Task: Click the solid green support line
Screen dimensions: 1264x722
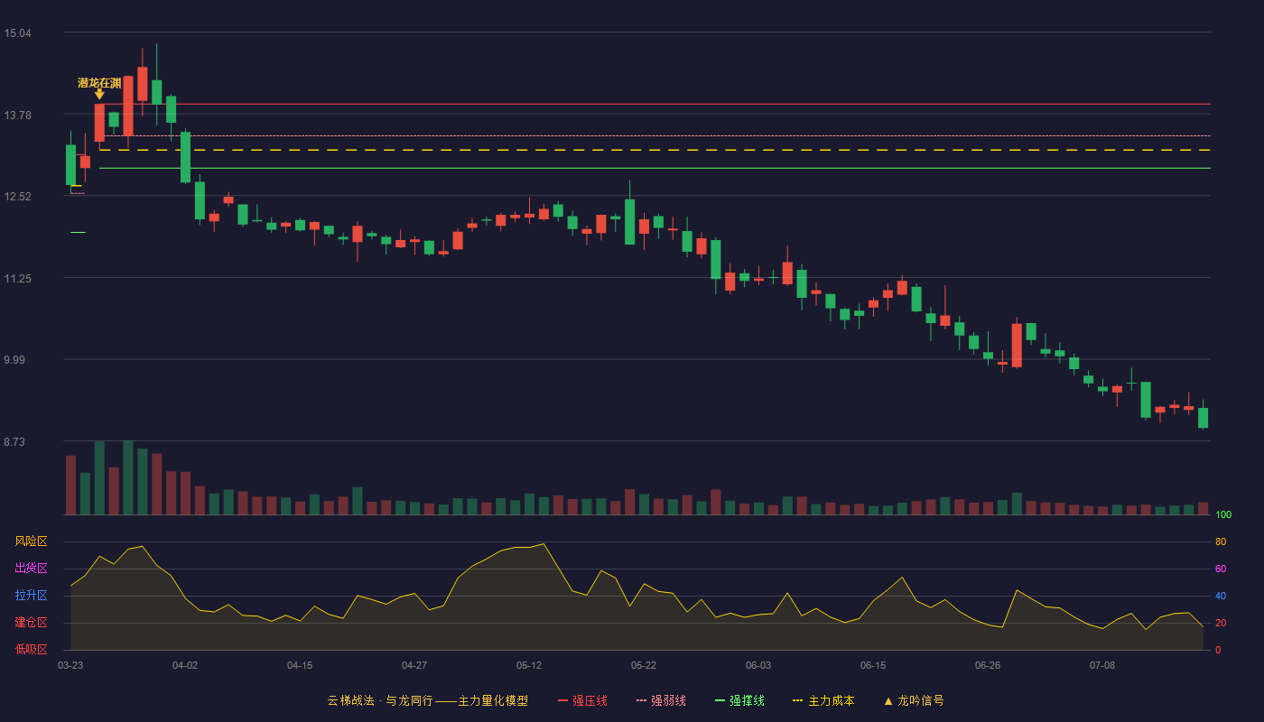Action: pyautogui.click(x=655, y=168)
